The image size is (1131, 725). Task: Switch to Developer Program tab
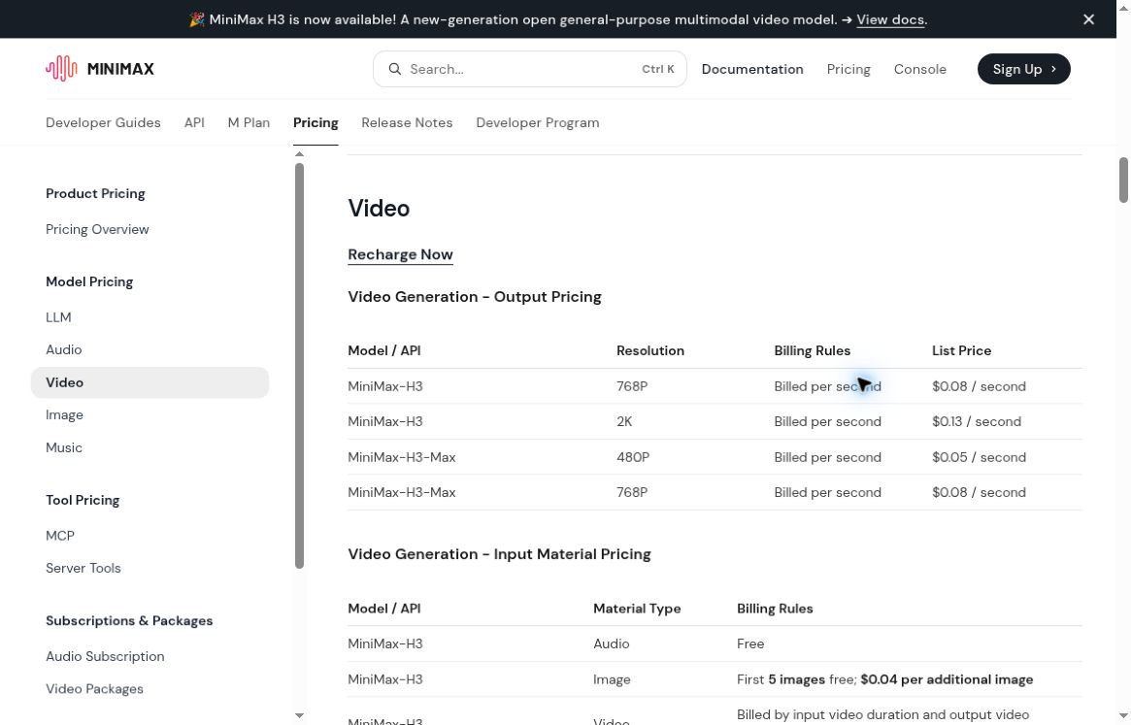coord(538,122)
